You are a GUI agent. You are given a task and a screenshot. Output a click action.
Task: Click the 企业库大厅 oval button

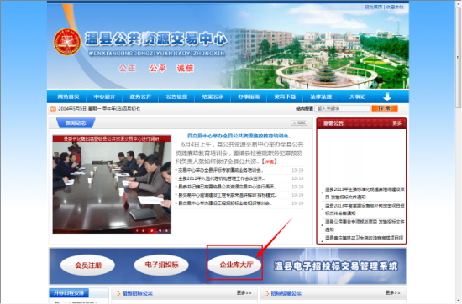tap(235, 265)
